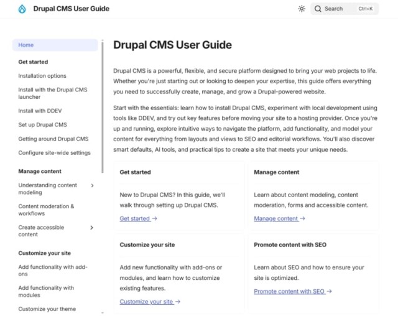Open Set up Drupal CMS page
This screenshot has height=316, width=398.
pyautogui.click(x=42, y=125)
